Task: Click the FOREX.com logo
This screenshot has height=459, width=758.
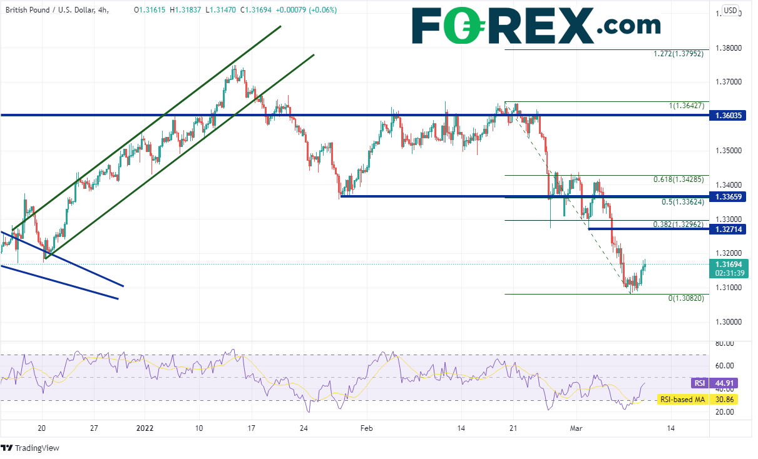Action: (536, 26)
